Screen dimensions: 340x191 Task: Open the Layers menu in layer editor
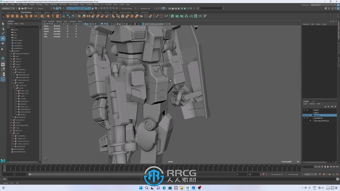pyautogui.click(x=305, y=104)
